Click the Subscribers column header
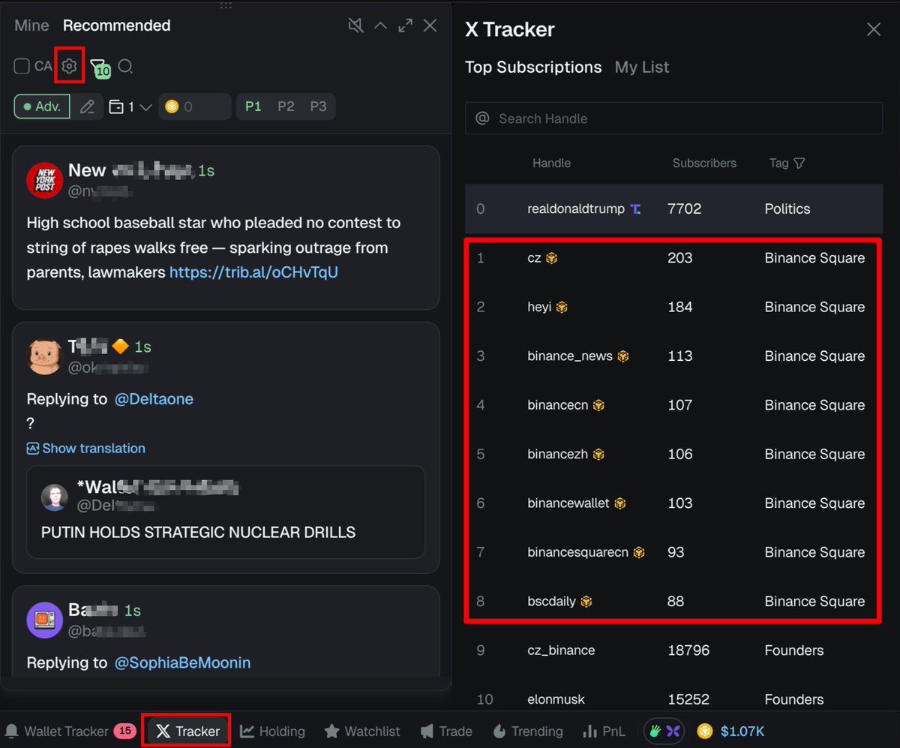The image size is (900, 748). point(704,163)
